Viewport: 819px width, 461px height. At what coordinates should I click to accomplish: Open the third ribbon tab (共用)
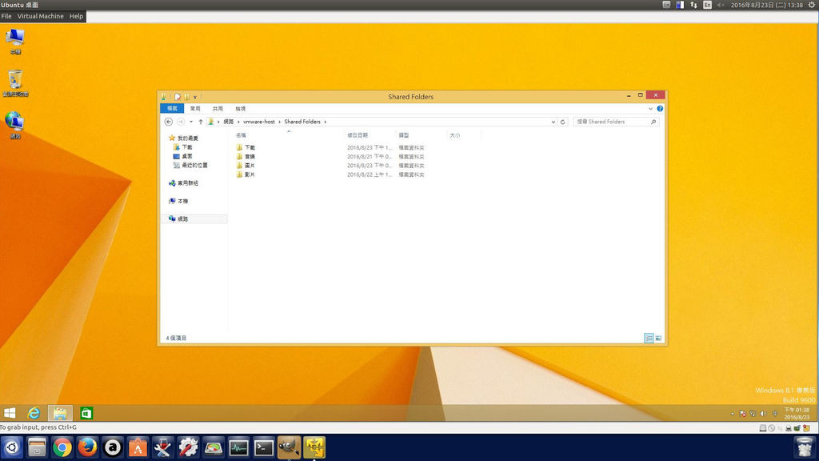point(218,109)
